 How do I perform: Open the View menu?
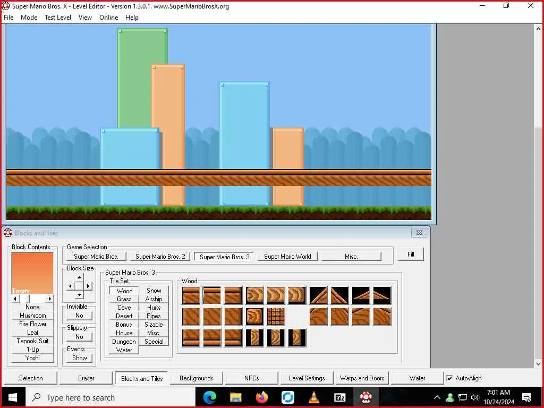(x=85, y=18)
